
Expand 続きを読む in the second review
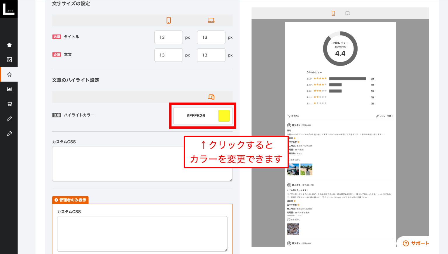pyautogui.click(x=294, y=220)
